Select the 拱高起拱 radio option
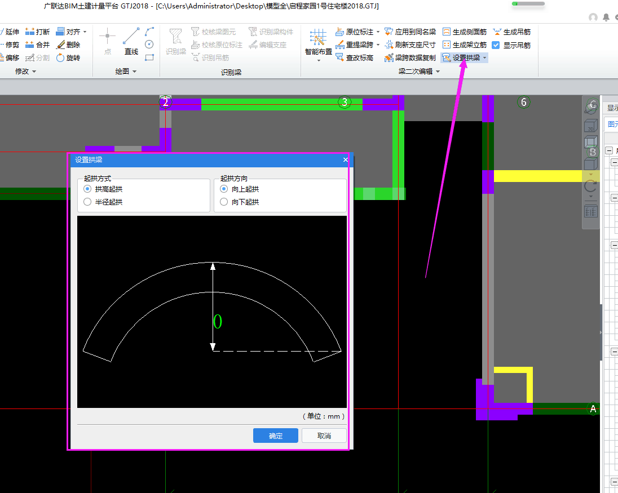This screenshot has height=493, width=618. (x=87, y=189)
